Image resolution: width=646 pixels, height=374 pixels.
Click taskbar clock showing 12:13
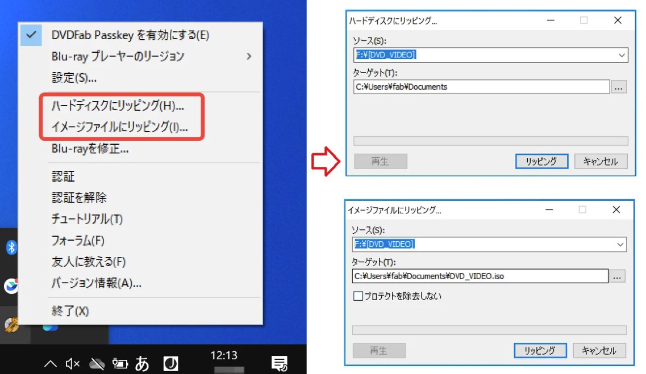[224, 355]
